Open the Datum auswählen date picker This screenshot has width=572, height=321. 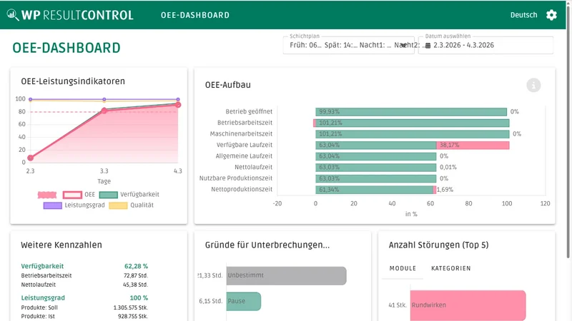pyautogui.click(x=485, y=45)
